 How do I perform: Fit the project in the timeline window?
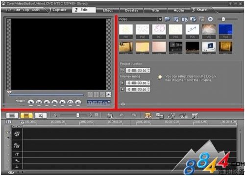(x=97, y=115)
